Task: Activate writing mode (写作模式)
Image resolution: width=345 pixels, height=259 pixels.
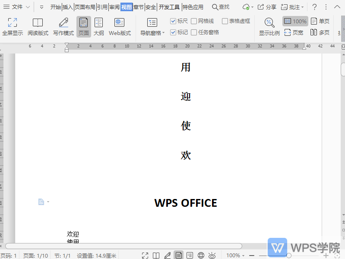Action: coord(63,27)
